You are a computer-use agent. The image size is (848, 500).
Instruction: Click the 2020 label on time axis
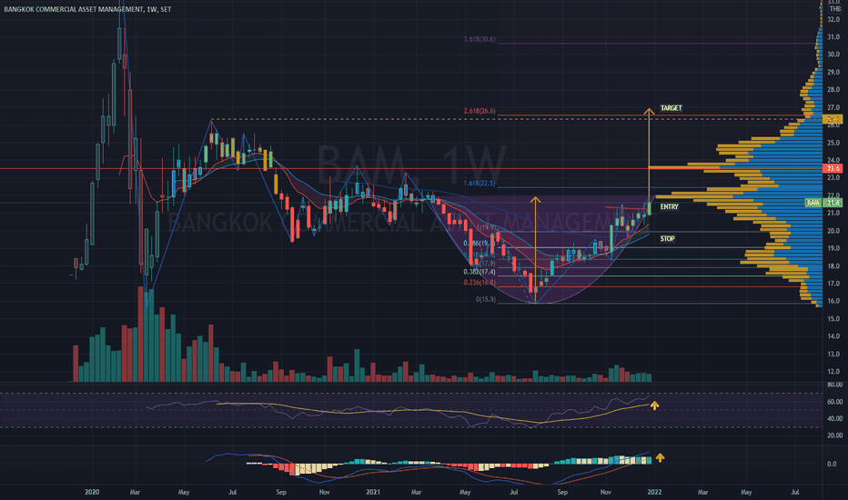tap(92, 492)
